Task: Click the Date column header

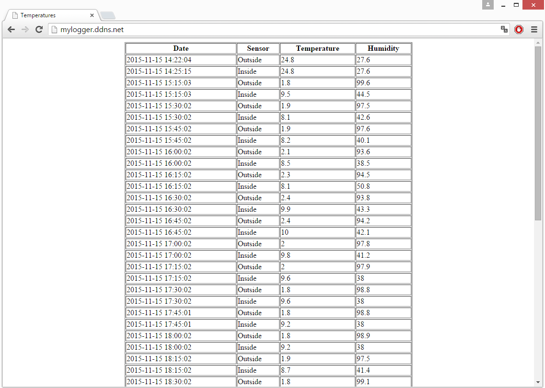Action: (181, 48)
